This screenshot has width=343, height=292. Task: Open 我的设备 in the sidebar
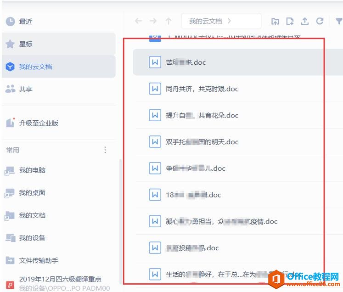pyautogui.click(x=59, y=238)
